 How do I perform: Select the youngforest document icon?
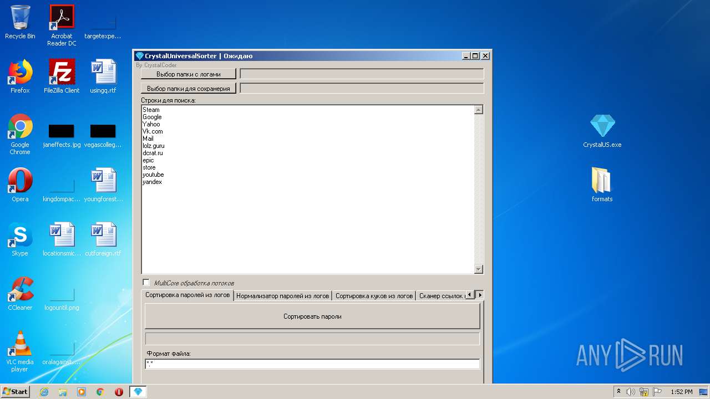click(103, 185)
